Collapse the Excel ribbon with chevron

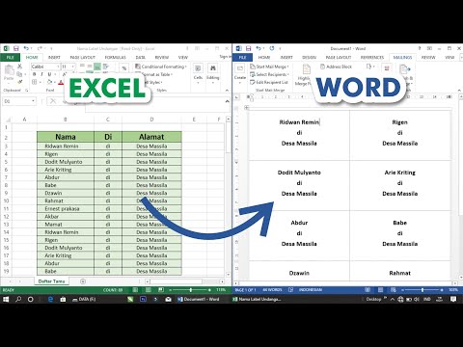[x=227, y=91]
